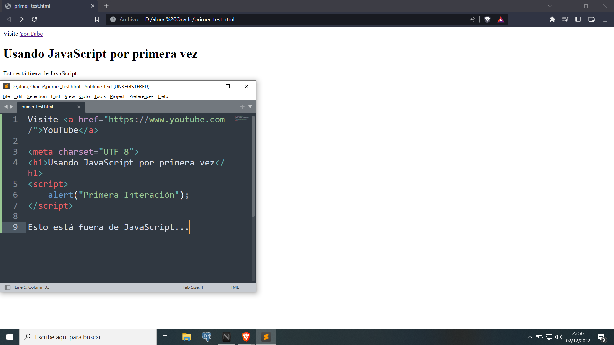Open Sublime Text Tools menu
This screenshot has height=345, width=614.
tap(100, 96)
